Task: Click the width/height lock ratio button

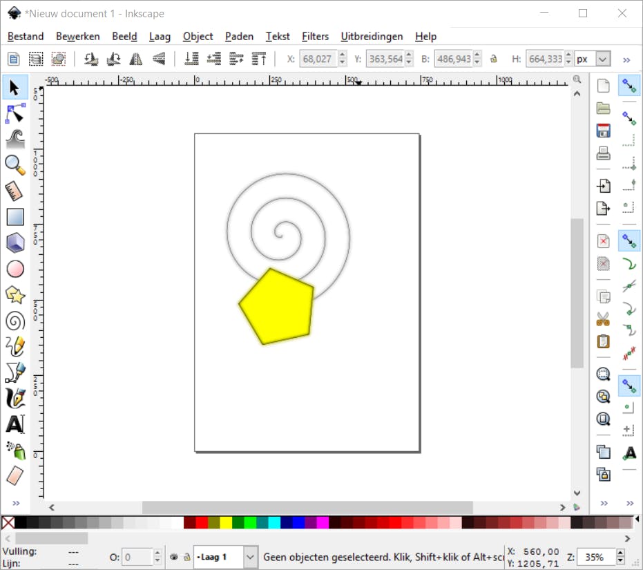Action: (x=493, y=59)
